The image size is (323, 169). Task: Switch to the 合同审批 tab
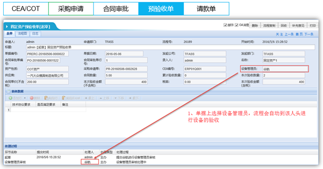(116, 9)
